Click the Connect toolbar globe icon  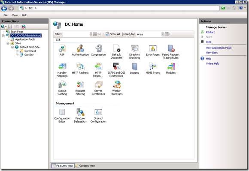[3, 27]
